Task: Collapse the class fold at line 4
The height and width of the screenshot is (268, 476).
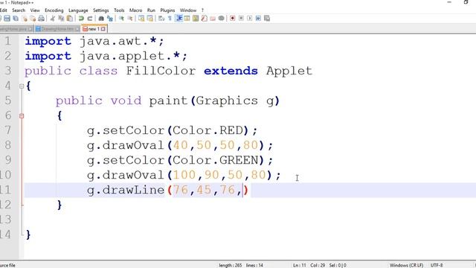Action: point(22,86)
